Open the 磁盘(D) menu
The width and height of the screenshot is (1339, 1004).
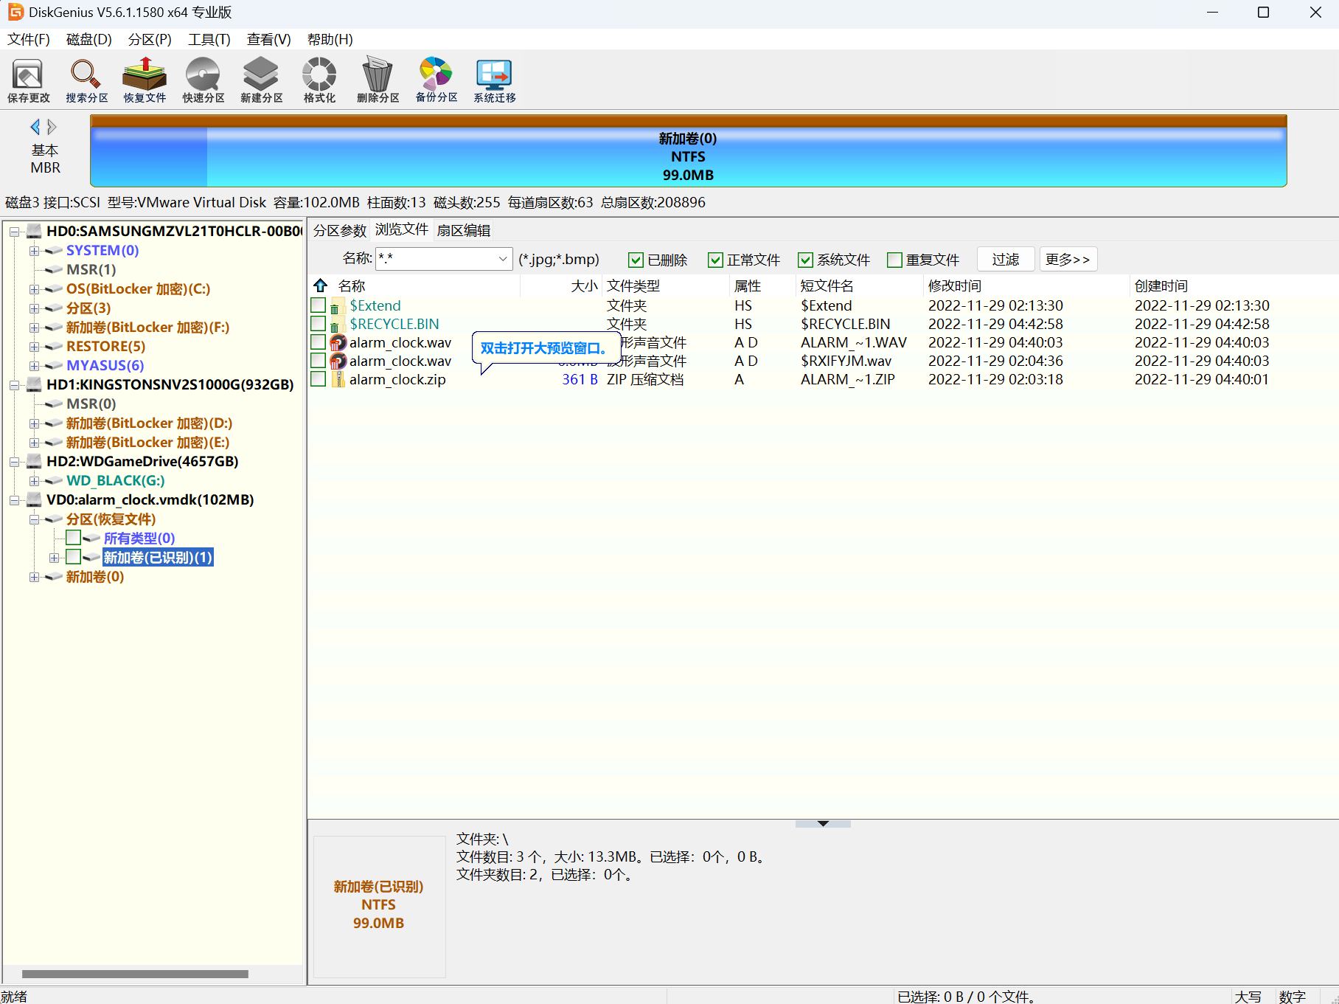(x=89, y=39)
